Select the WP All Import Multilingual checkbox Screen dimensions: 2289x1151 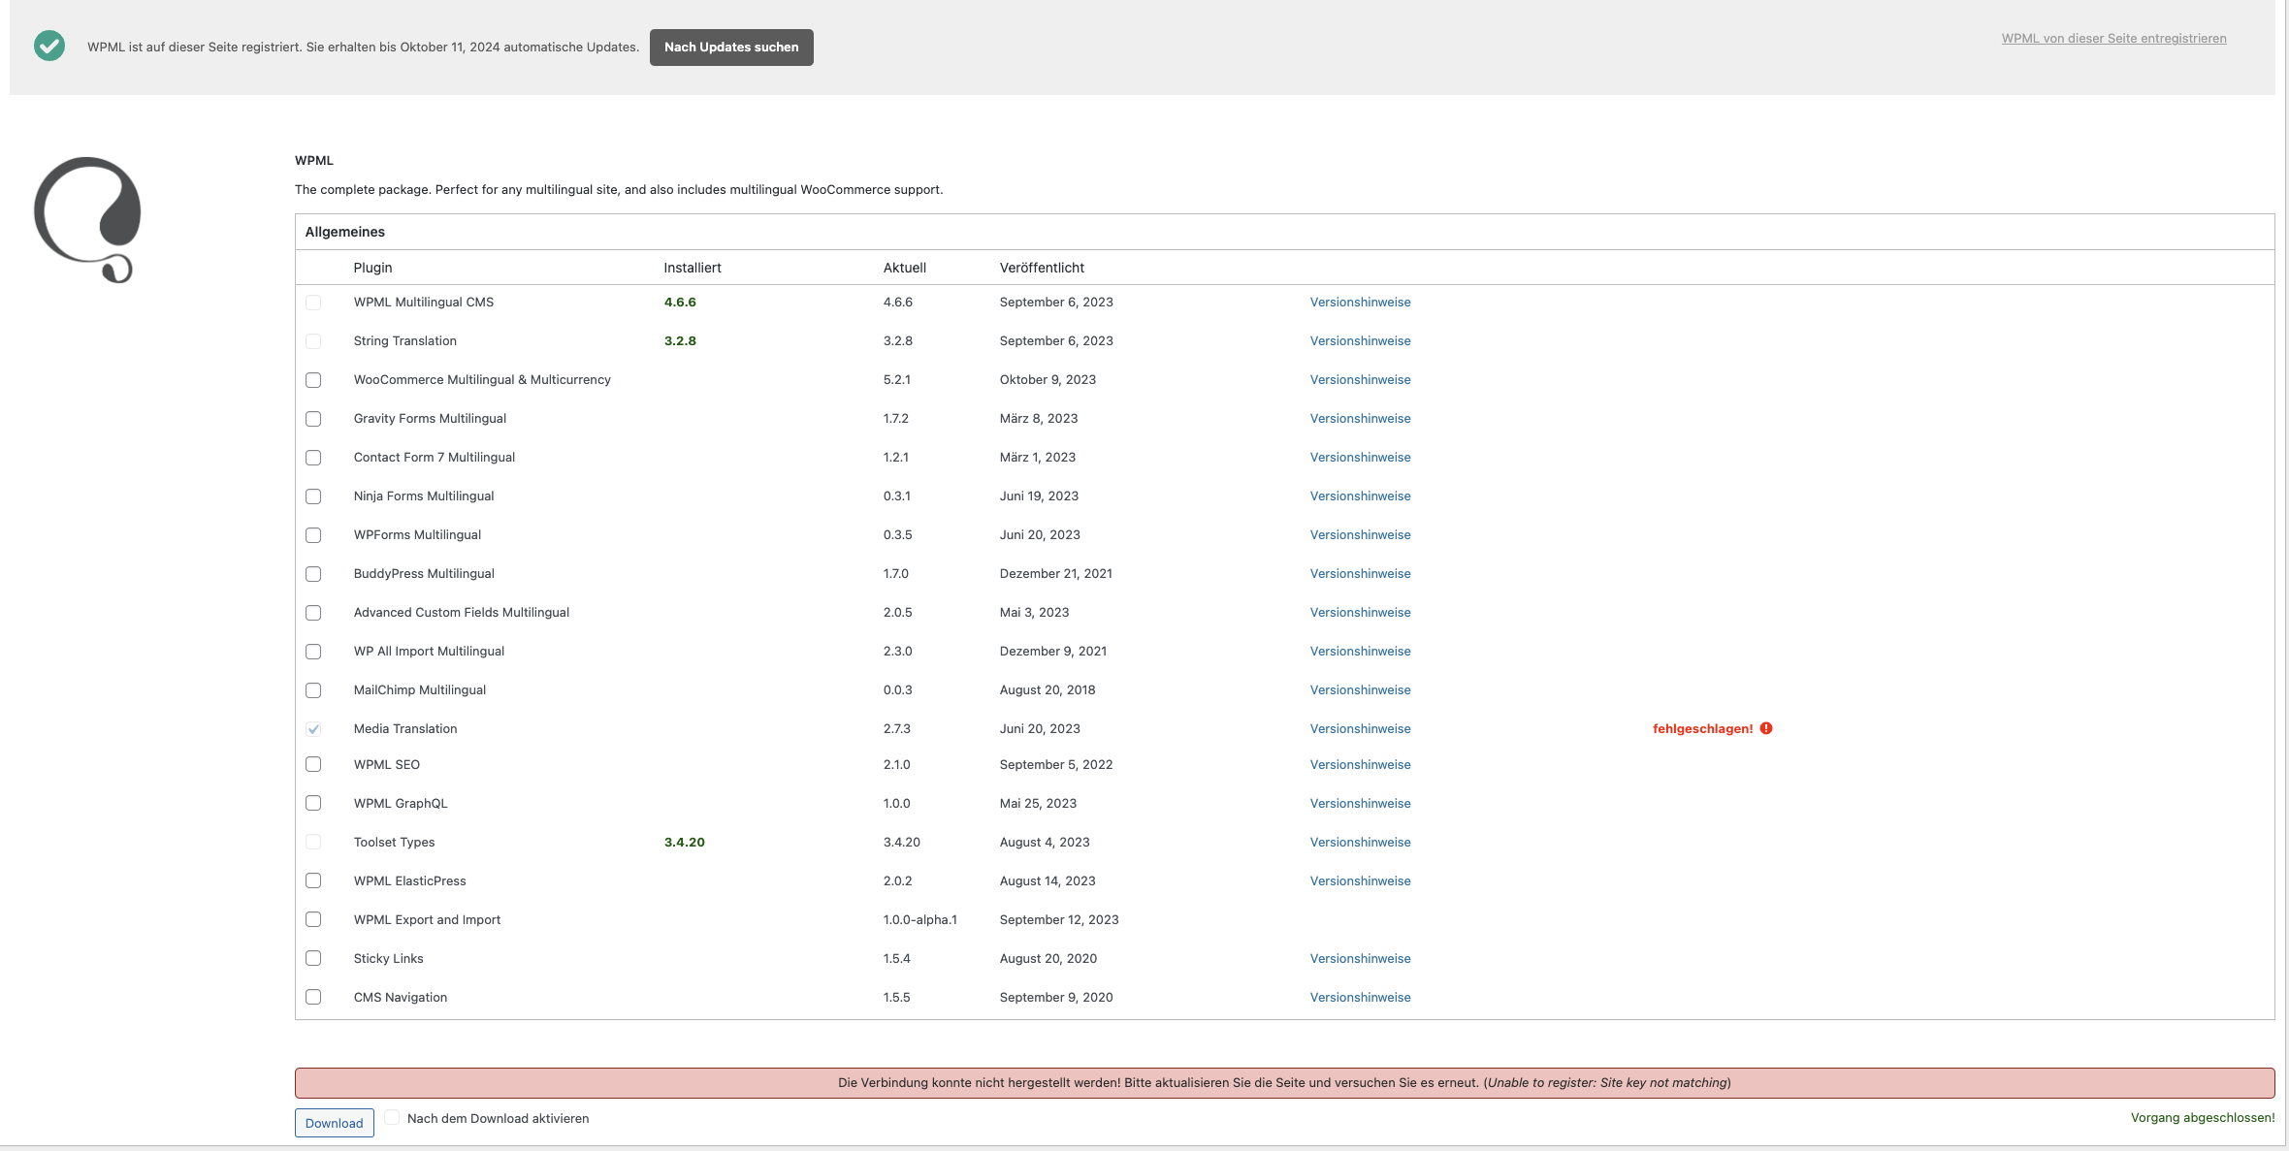(x=313, y=652)
